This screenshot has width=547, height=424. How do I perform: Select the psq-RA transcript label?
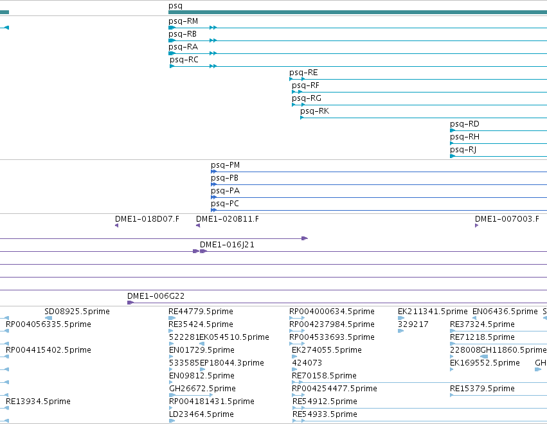(183, 47)
